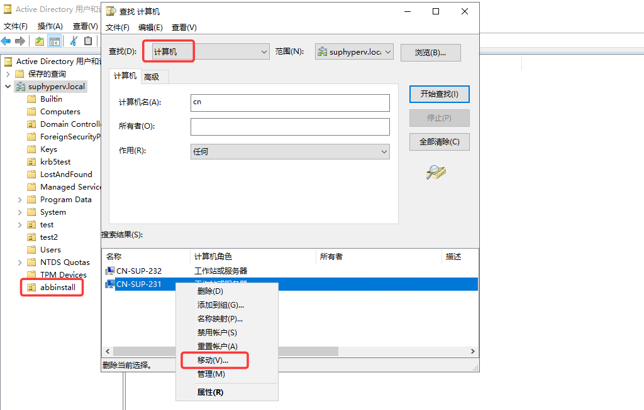Screen dimensions: 644x410
Task: Click the 浏览(B)... button
Action: click(x=430, y=53)
